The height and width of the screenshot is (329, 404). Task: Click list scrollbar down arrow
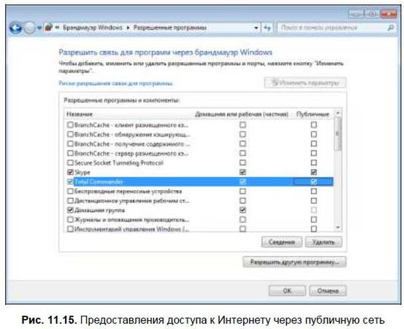[x=338, y=227]
